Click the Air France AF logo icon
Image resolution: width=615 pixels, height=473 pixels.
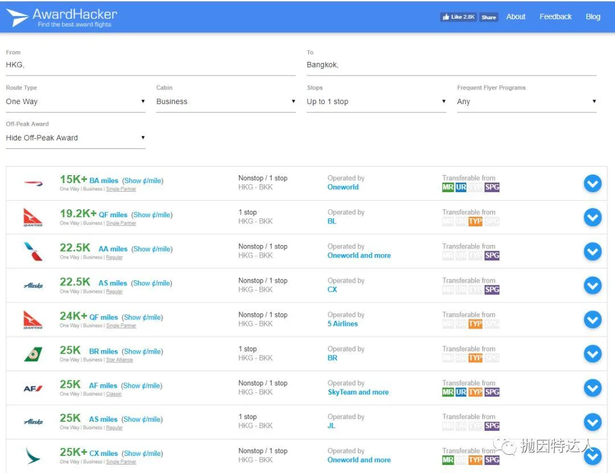pyautogui.click(x=33, y=388)
